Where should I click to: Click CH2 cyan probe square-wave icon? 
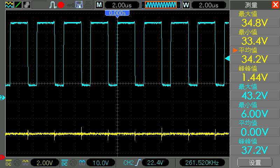click(82, 163)
